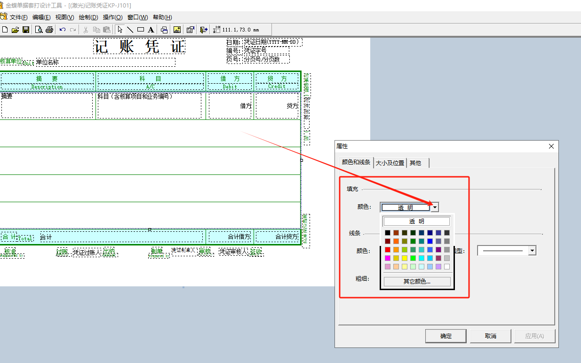The height and width of the screenshot is (363, 581).
Task: Open a file via the folder icon
Action: point(15,30)
